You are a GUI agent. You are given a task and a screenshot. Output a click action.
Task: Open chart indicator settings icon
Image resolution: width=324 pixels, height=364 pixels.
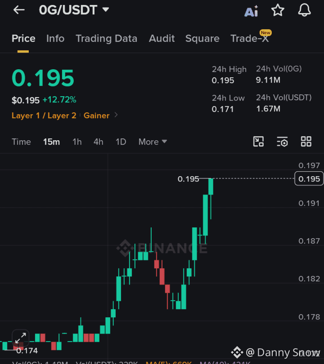pos(283,142)
